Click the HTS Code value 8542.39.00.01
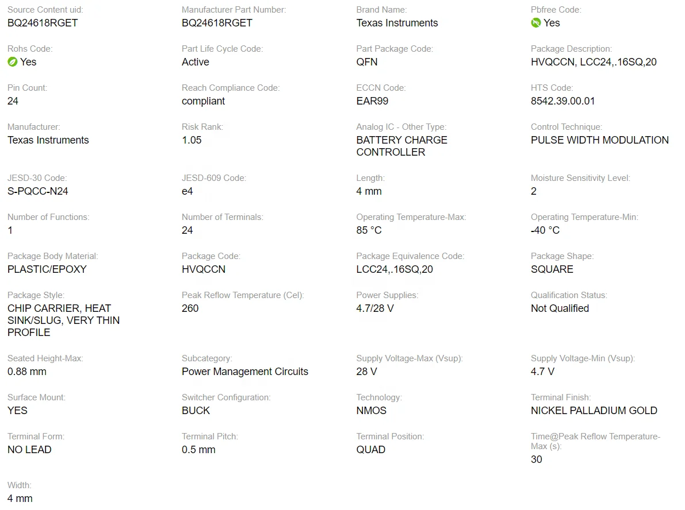Screen dimensions: 685x510 pos(562,101)
